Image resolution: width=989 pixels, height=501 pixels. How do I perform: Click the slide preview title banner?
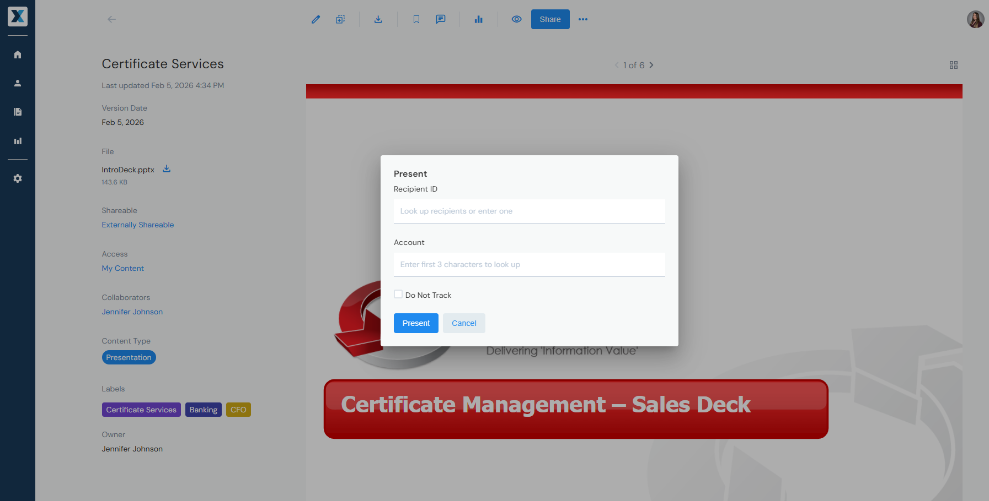tap(576, 409)
